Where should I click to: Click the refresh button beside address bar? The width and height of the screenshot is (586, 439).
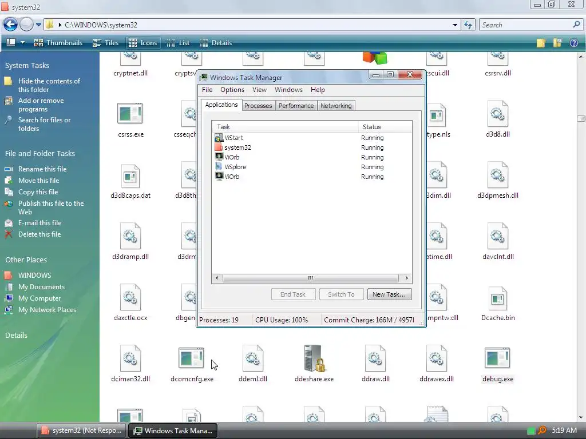(468, 25)
